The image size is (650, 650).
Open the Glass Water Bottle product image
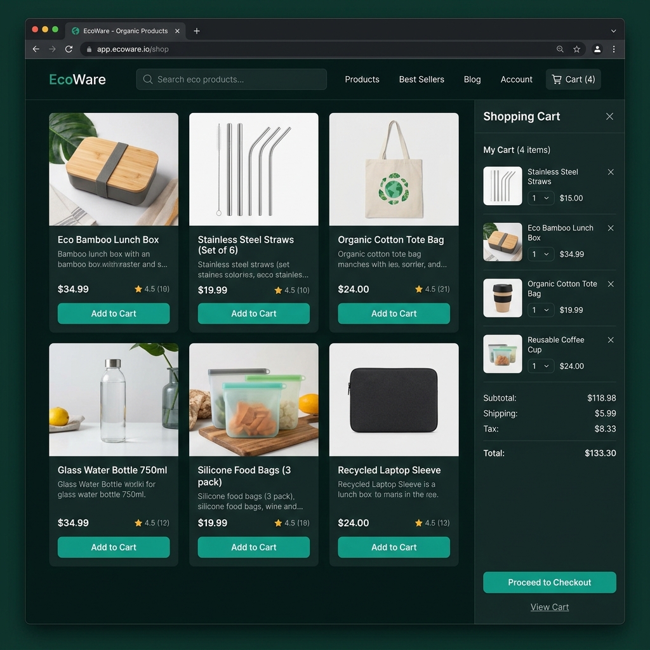114,400
